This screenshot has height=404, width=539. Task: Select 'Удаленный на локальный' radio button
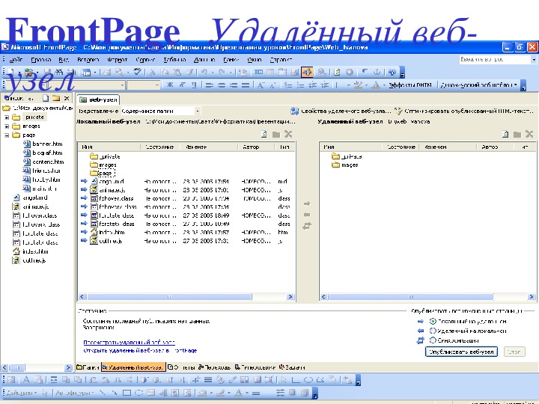coord(433,331)
